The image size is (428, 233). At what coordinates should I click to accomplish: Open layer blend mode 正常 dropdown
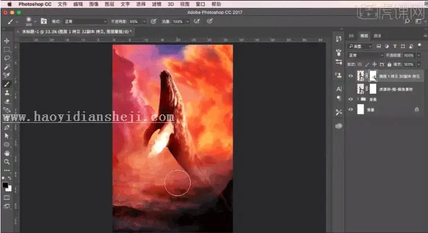pos(365,55)
